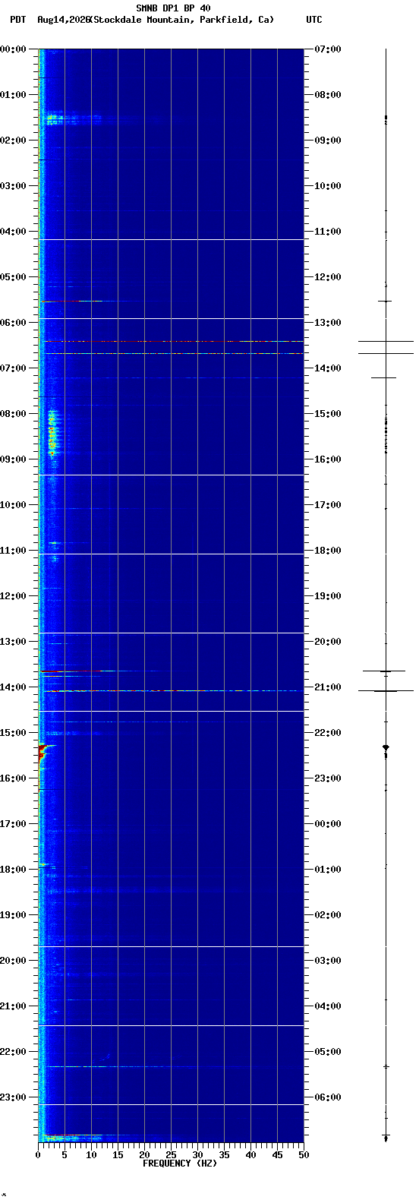Click the UTC time label '21:00'
The height and width of the screenshot is (1203, 419).
coord(328,687)
